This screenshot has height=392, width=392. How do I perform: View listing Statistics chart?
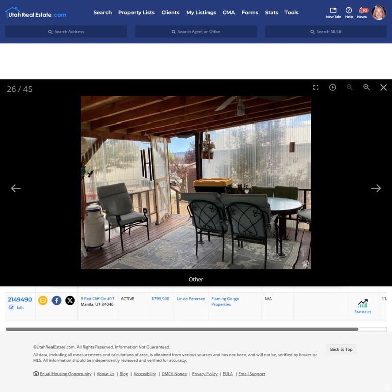(362, 306)
